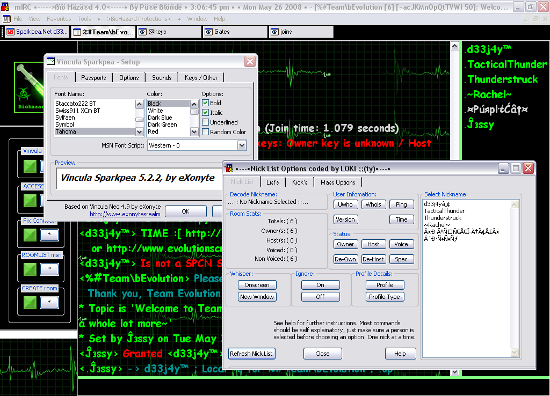Click the Select Nickname list scroll down arrow
This screenshot has width=550, height=396.
(514, 352)
